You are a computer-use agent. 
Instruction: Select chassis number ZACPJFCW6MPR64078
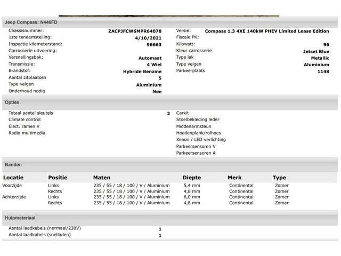[135, 31]
